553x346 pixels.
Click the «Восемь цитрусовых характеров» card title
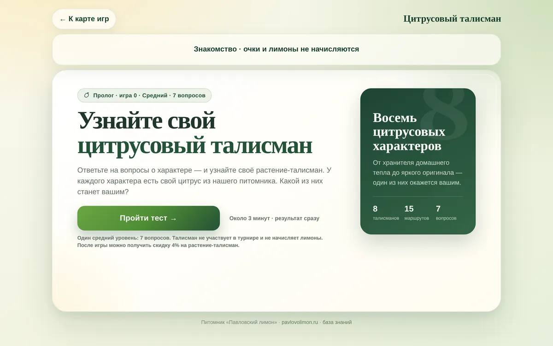(x=409, y=132)
